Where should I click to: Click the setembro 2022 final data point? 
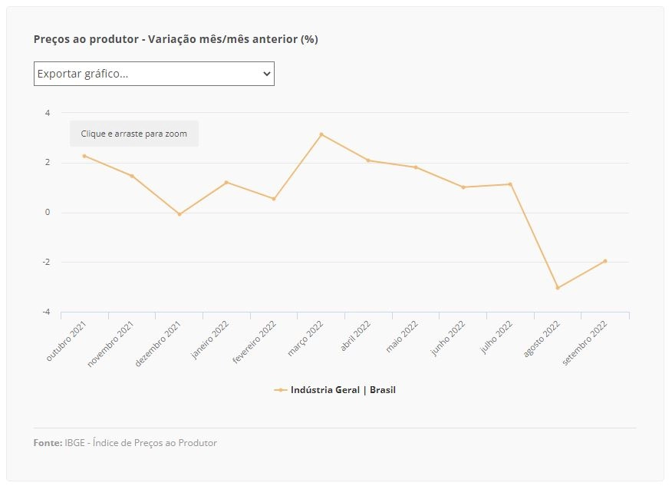click(x=605, y=261)
